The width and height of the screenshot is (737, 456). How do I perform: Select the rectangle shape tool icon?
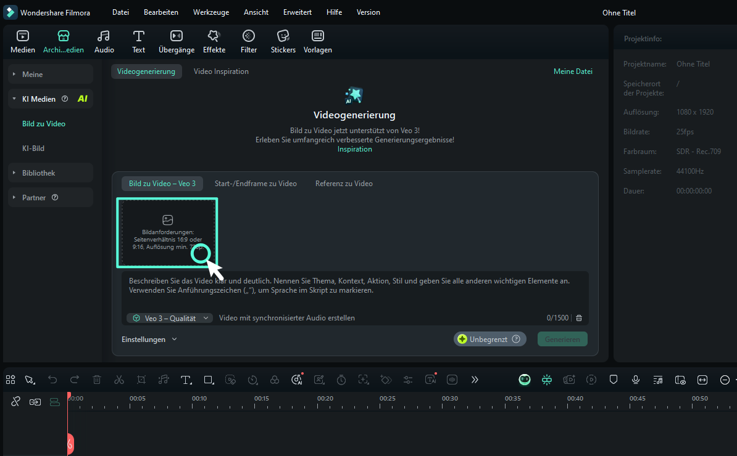[x=209, y=380]
